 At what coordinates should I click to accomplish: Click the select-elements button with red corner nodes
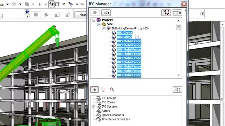click(x=166, y=13)
